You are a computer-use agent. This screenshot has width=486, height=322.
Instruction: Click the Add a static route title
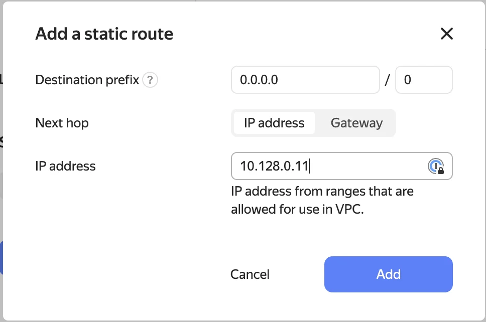click(104, 34)
